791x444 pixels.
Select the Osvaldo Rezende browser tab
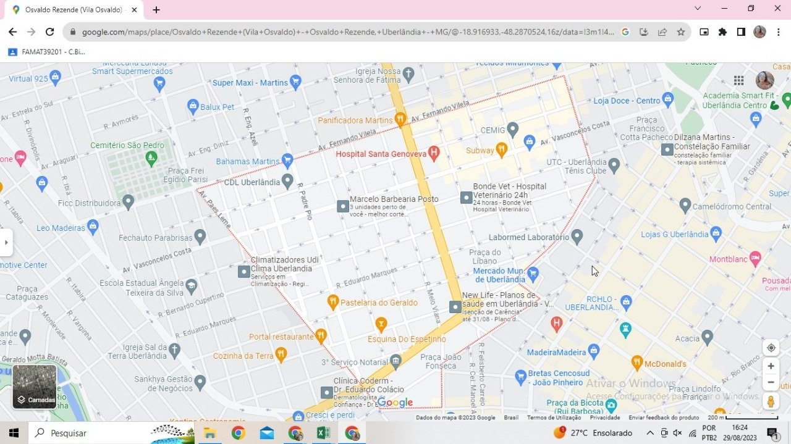(74, 10)
